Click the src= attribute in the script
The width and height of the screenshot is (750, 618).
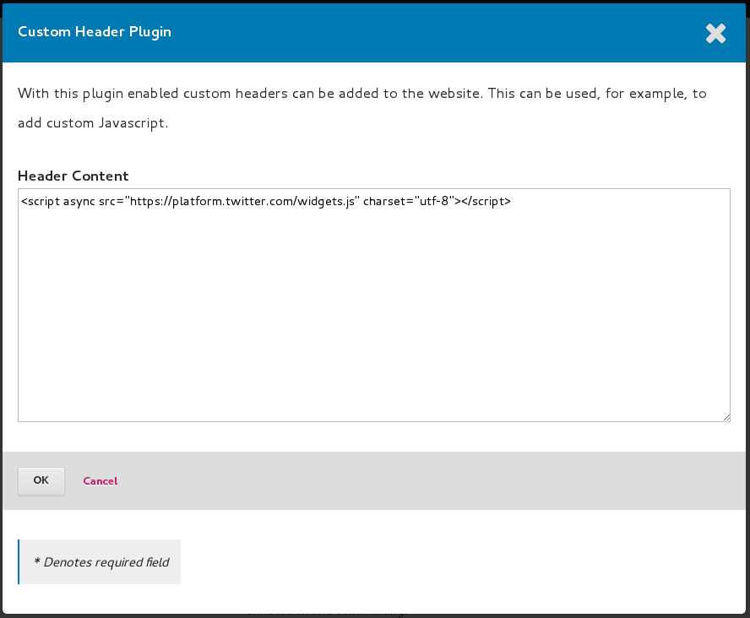point(111,202)
